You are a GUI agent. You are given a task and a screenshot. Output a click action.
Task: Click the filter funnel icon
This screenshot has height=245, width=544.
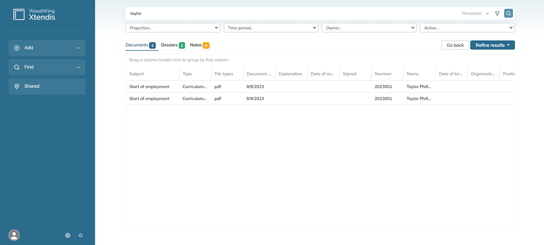coord(497,13)
